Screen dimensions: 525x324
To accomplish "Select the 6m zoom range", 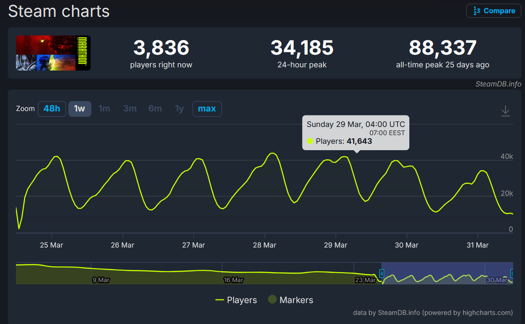I will tap(155, 109).
